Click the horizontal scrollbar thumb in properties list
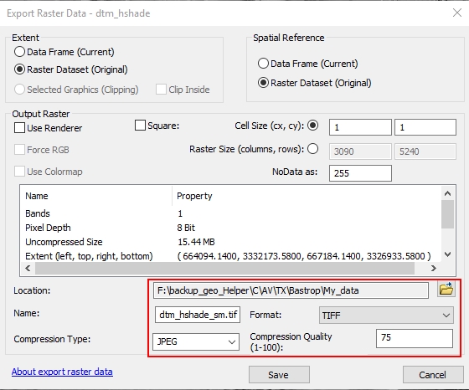This screenshot has width=469, height=390. tap(225, 268)
